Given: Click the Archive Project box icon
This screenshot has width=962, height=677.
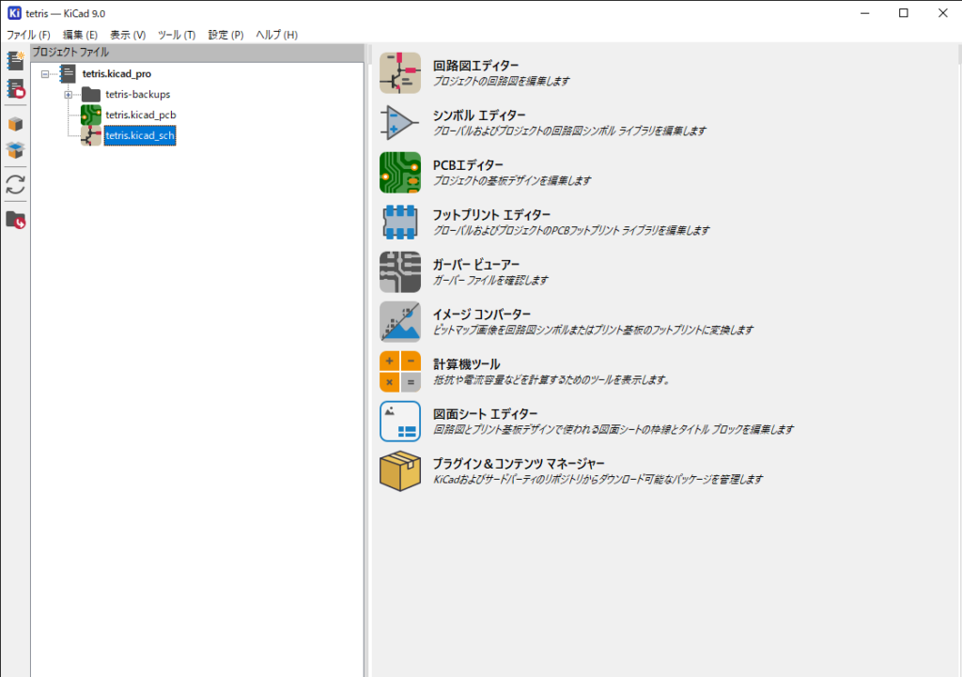Looking at the screenshot, I should click(15, 124).
